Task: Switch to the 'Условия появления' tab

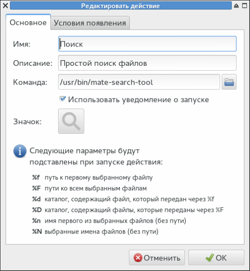Action: (90, 23)
